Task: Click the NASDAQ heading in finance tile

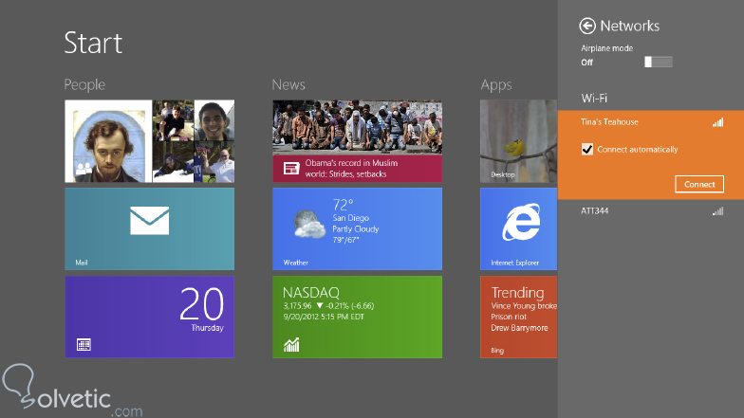Action: tap(311, 292)
